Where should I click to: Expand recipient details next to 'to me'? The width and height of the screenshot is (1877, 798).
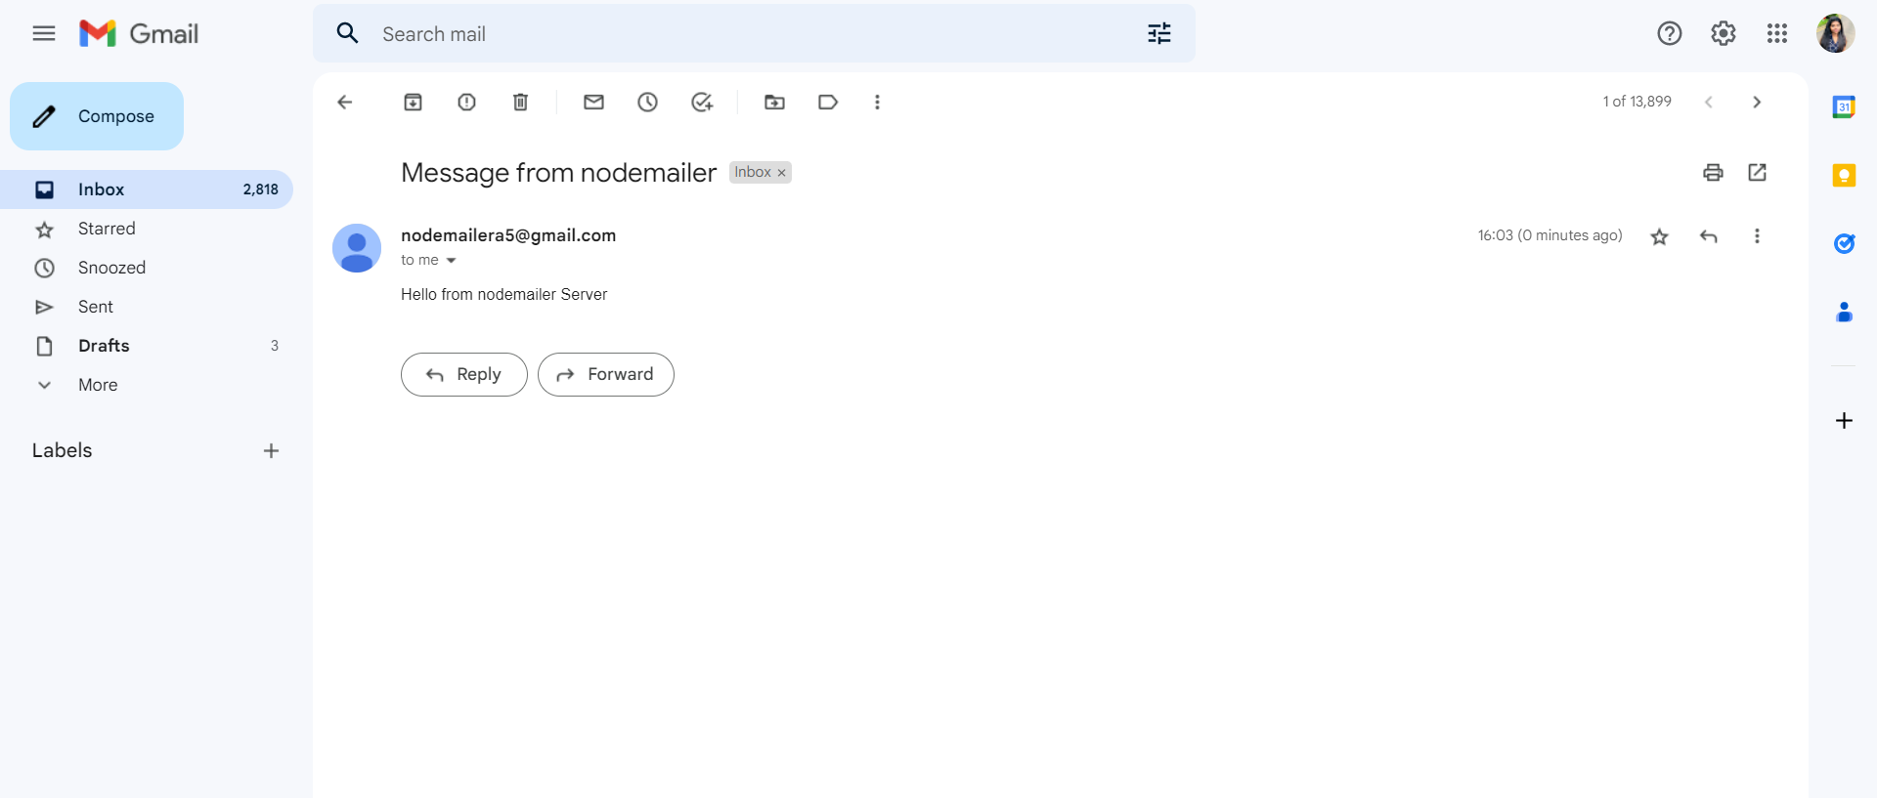coord(451,261)
